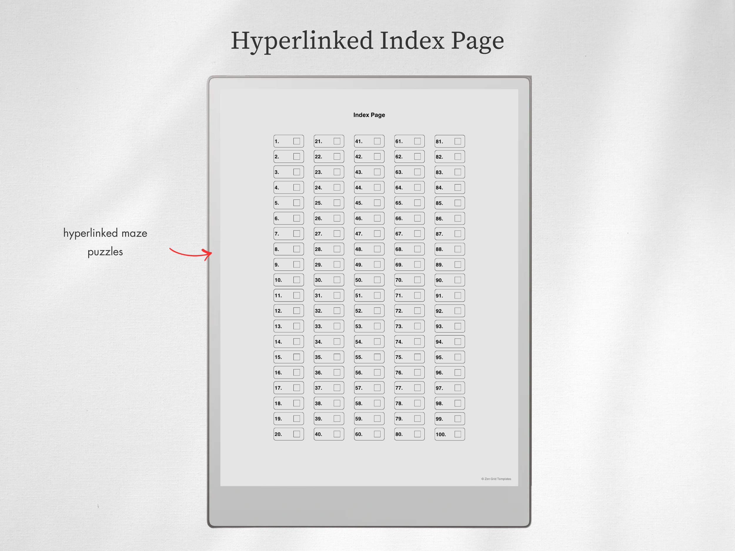Follow the hyperlink numbered 95
Viewport: 735px width, 551px height.
[x=450, y=357]
